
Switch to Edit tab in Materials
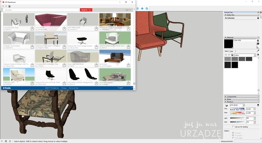pos(232,51)
